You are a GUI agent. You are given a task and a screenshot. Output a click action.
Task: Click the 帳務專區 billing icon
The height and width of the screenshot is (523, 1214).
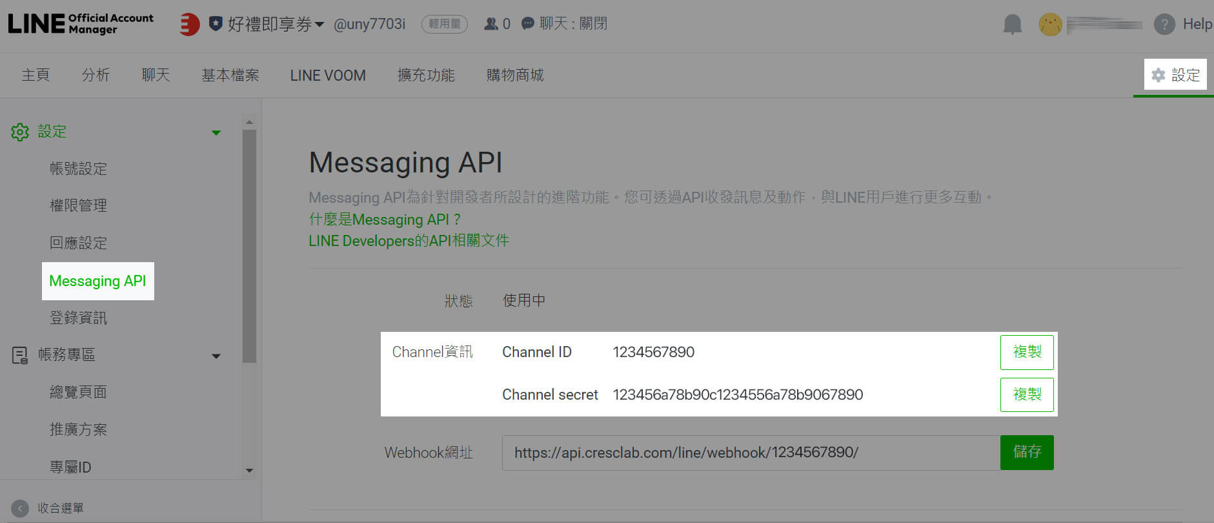pyautogui.click(x=20, y=355)
